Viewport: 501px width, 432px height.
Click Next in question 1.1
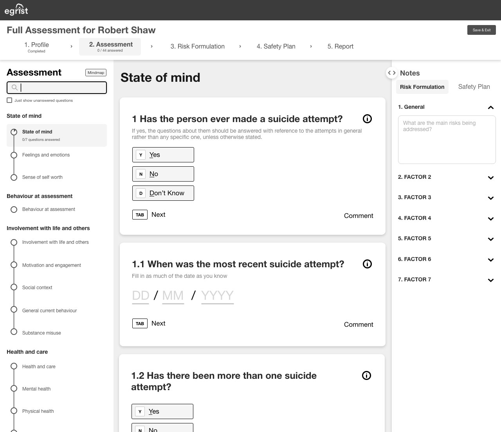[x=159, y=323]
